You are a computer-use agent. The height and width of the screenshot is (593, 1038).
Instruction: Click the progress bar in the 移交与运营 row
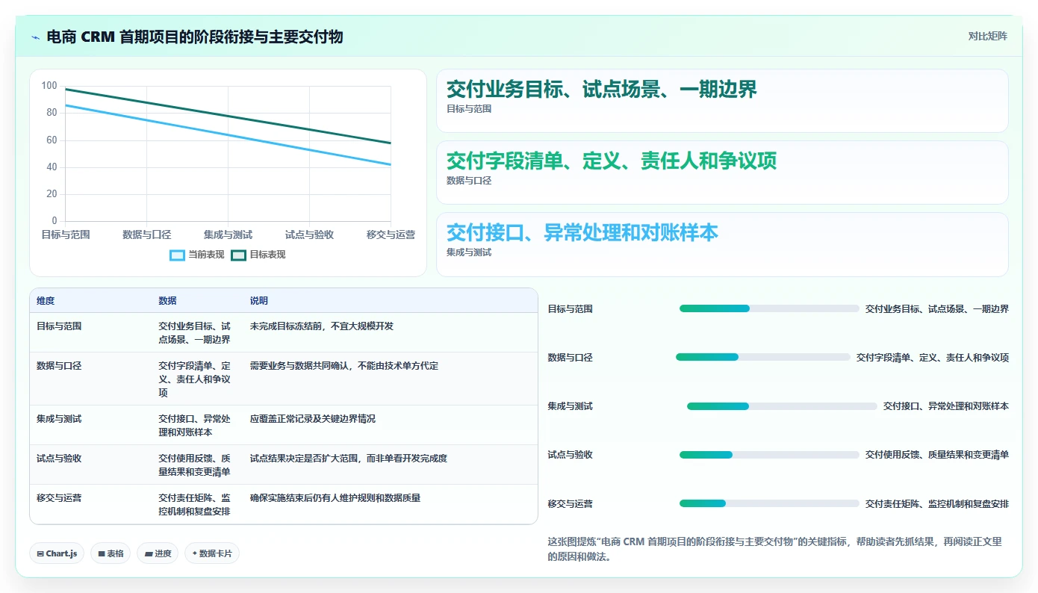[x=769, y=503]
